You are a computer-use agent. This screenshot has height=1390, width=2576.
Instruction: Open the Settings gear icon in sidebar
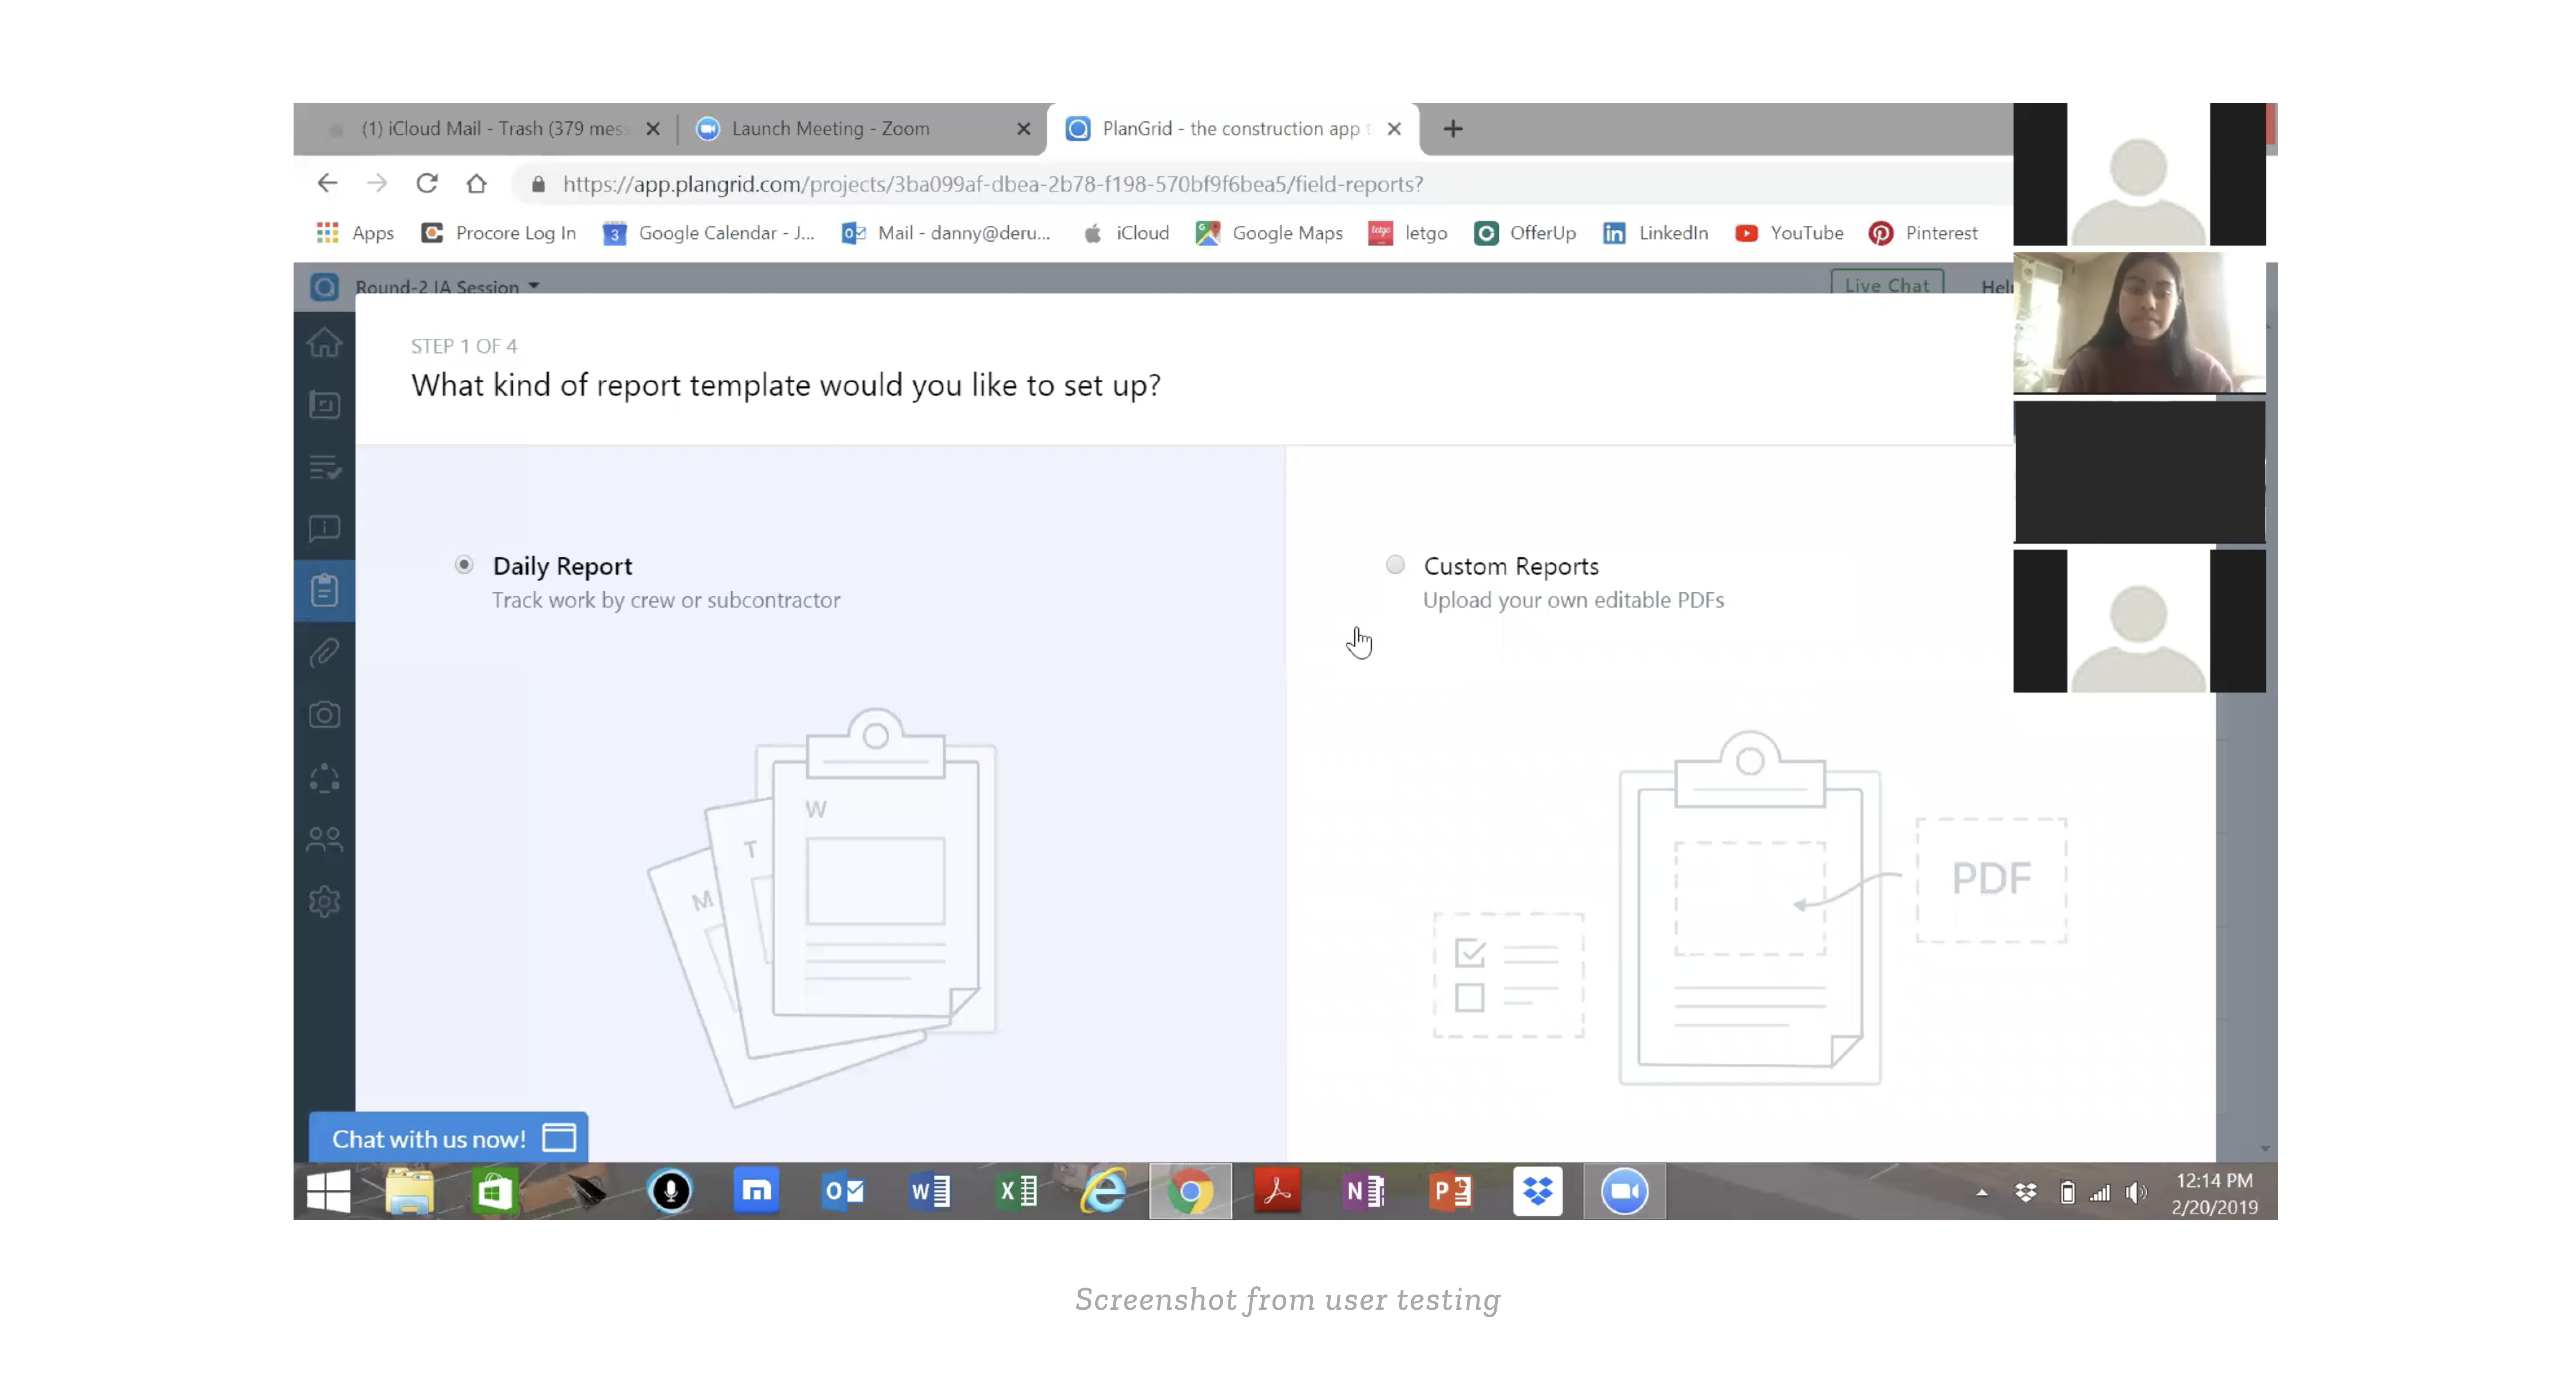(324, 902)
